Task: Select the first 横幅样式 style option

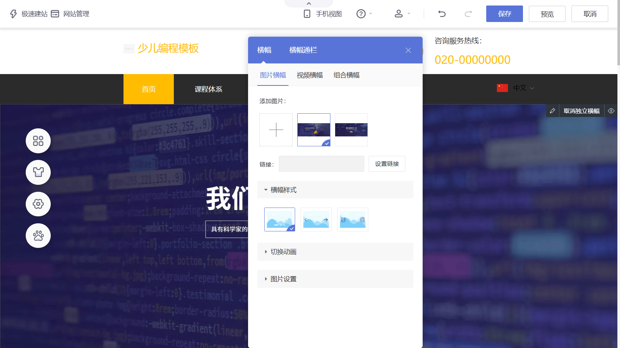Action: pyautogui.click(x=279, y=219)
